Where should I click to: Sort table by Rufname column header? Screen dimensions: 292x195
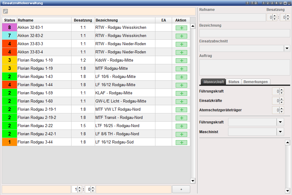26,20
